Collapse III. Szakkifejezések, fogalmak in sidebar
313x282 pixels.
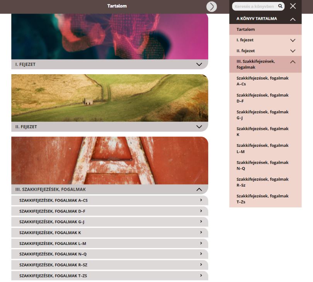[293, 62]
